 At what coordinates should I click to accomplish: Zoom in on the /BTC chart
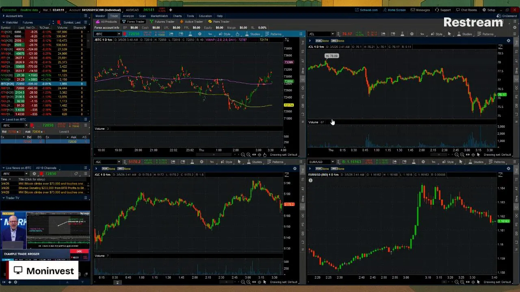pyautogui.click(x=248, y=155)
